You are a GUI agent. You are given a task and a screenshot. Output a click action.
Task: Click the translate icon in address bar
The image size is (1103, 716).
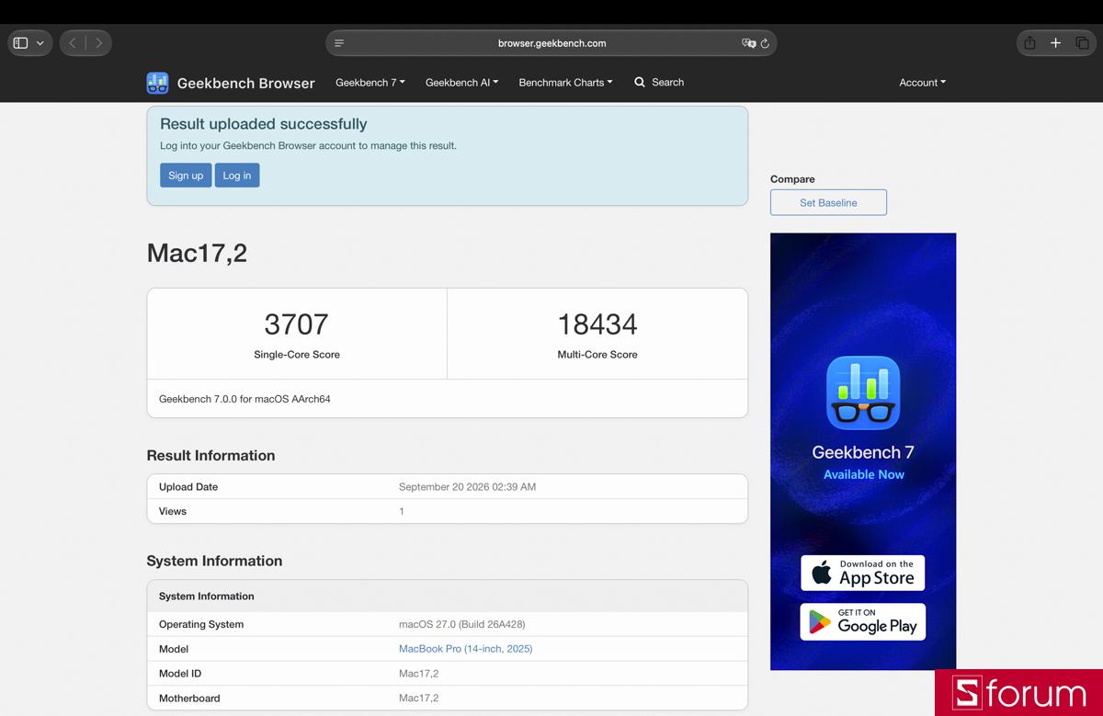pos(748,43)
